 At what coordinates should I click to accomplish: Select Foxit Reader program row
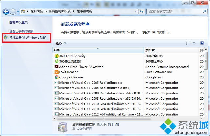(128, 72)
